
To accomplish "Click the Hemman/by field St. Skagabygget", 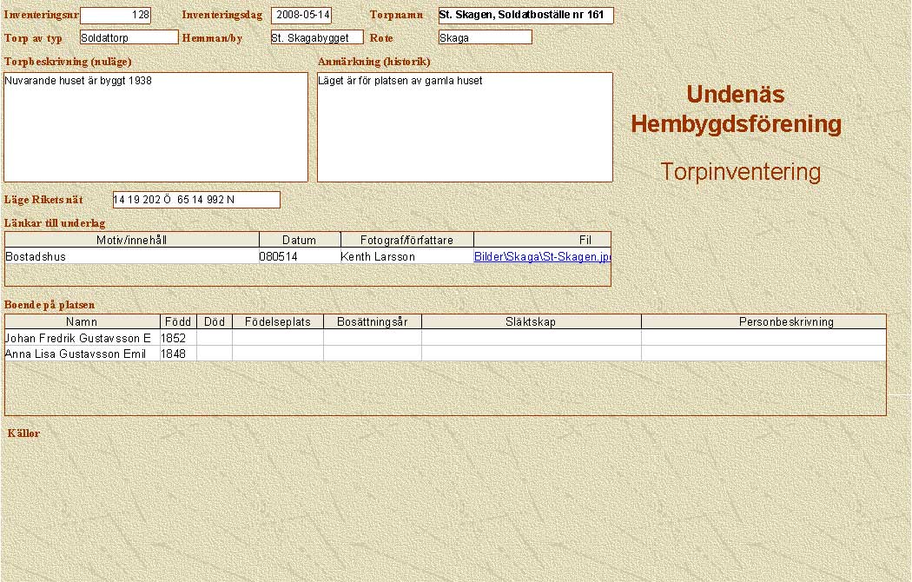I will (316, 37).
